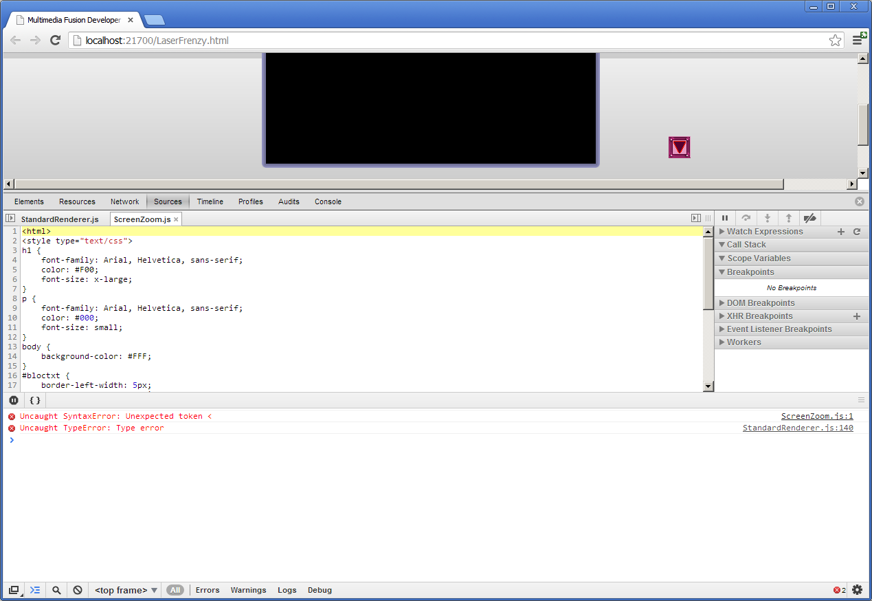Toggle the console drawer button
872x601 pixels.
pyautogui.click(x=35, y=590)
